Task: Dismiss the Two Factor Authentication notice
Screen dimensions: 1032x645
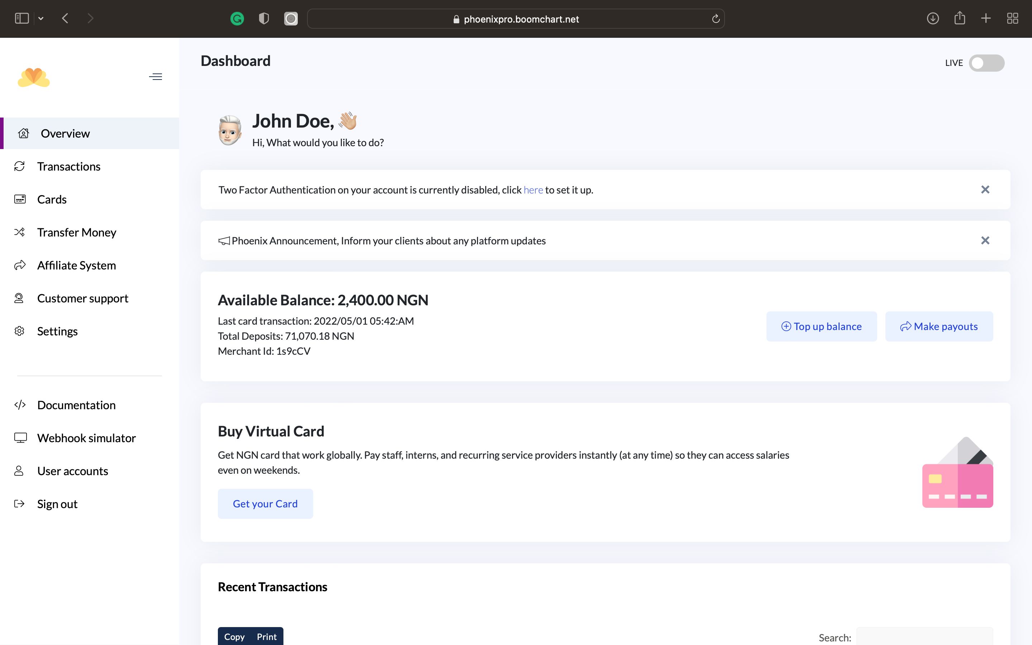Action: [x=985, y=190]
